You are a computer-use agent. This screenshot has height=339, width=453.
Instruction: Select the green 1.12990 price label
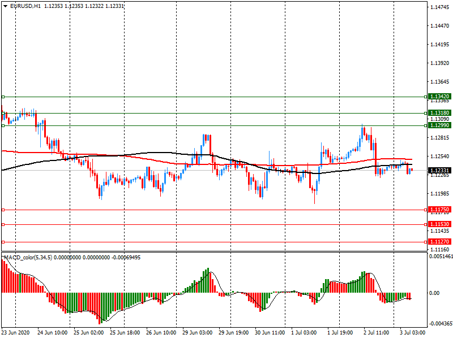[439, 125]
